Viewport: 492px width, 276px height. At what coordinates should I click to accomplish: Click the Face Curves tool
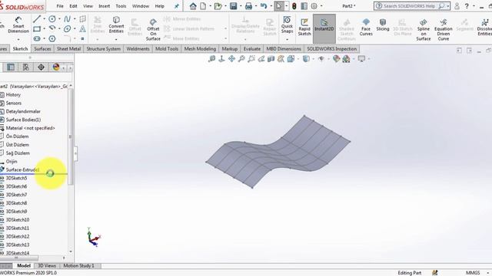366,27
